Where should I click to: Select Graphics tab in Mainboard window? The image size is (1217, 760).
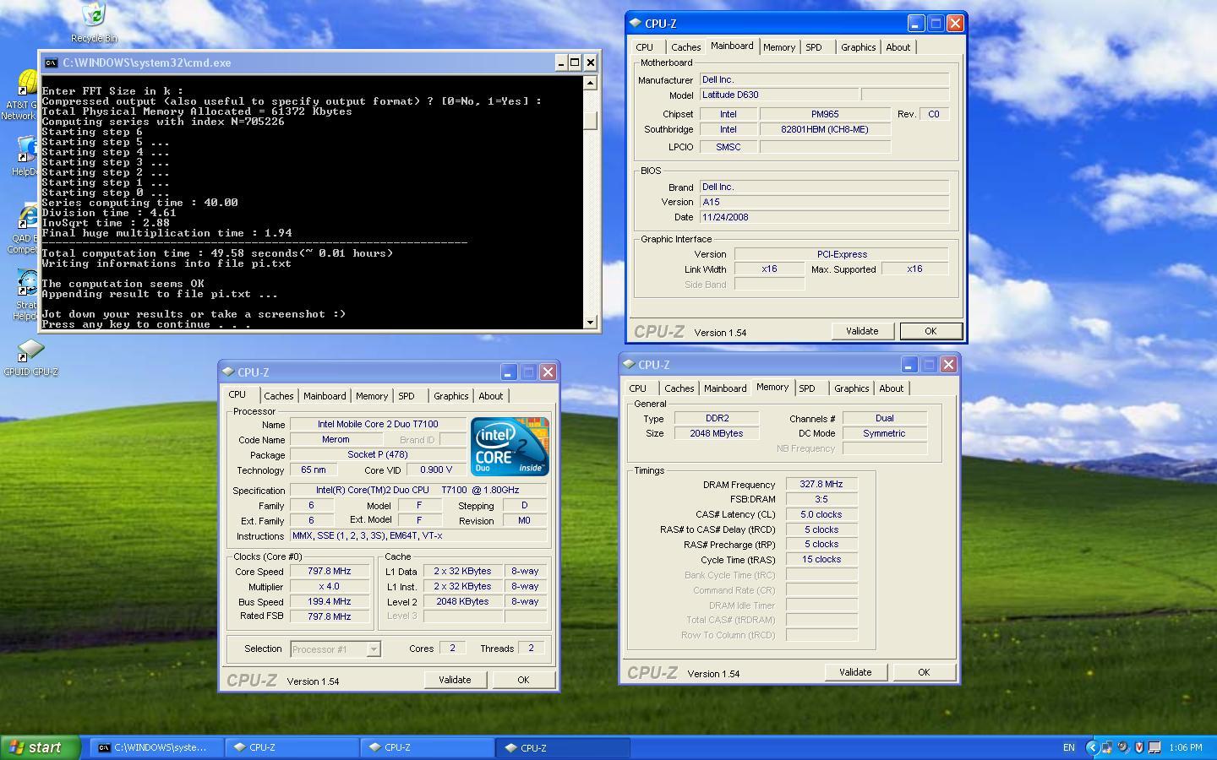pyautogui.click(x=858, y=47)
